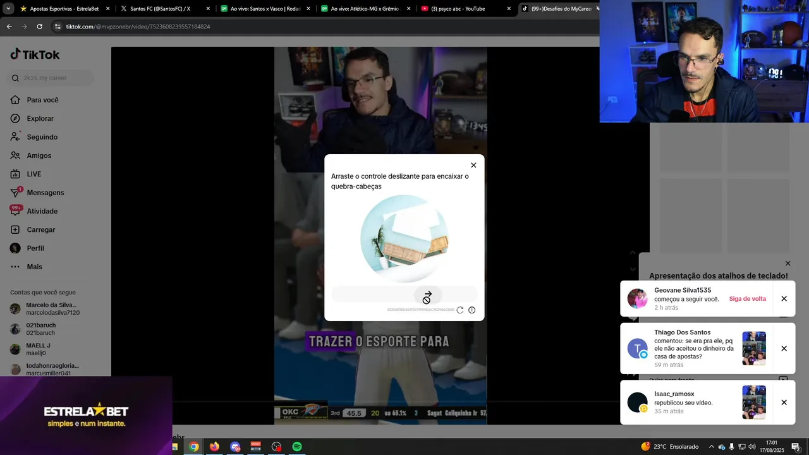Viewport: 809px width, 455px height.
Task: Open browser tab search dropdown
Action: (x=7, y=9)
